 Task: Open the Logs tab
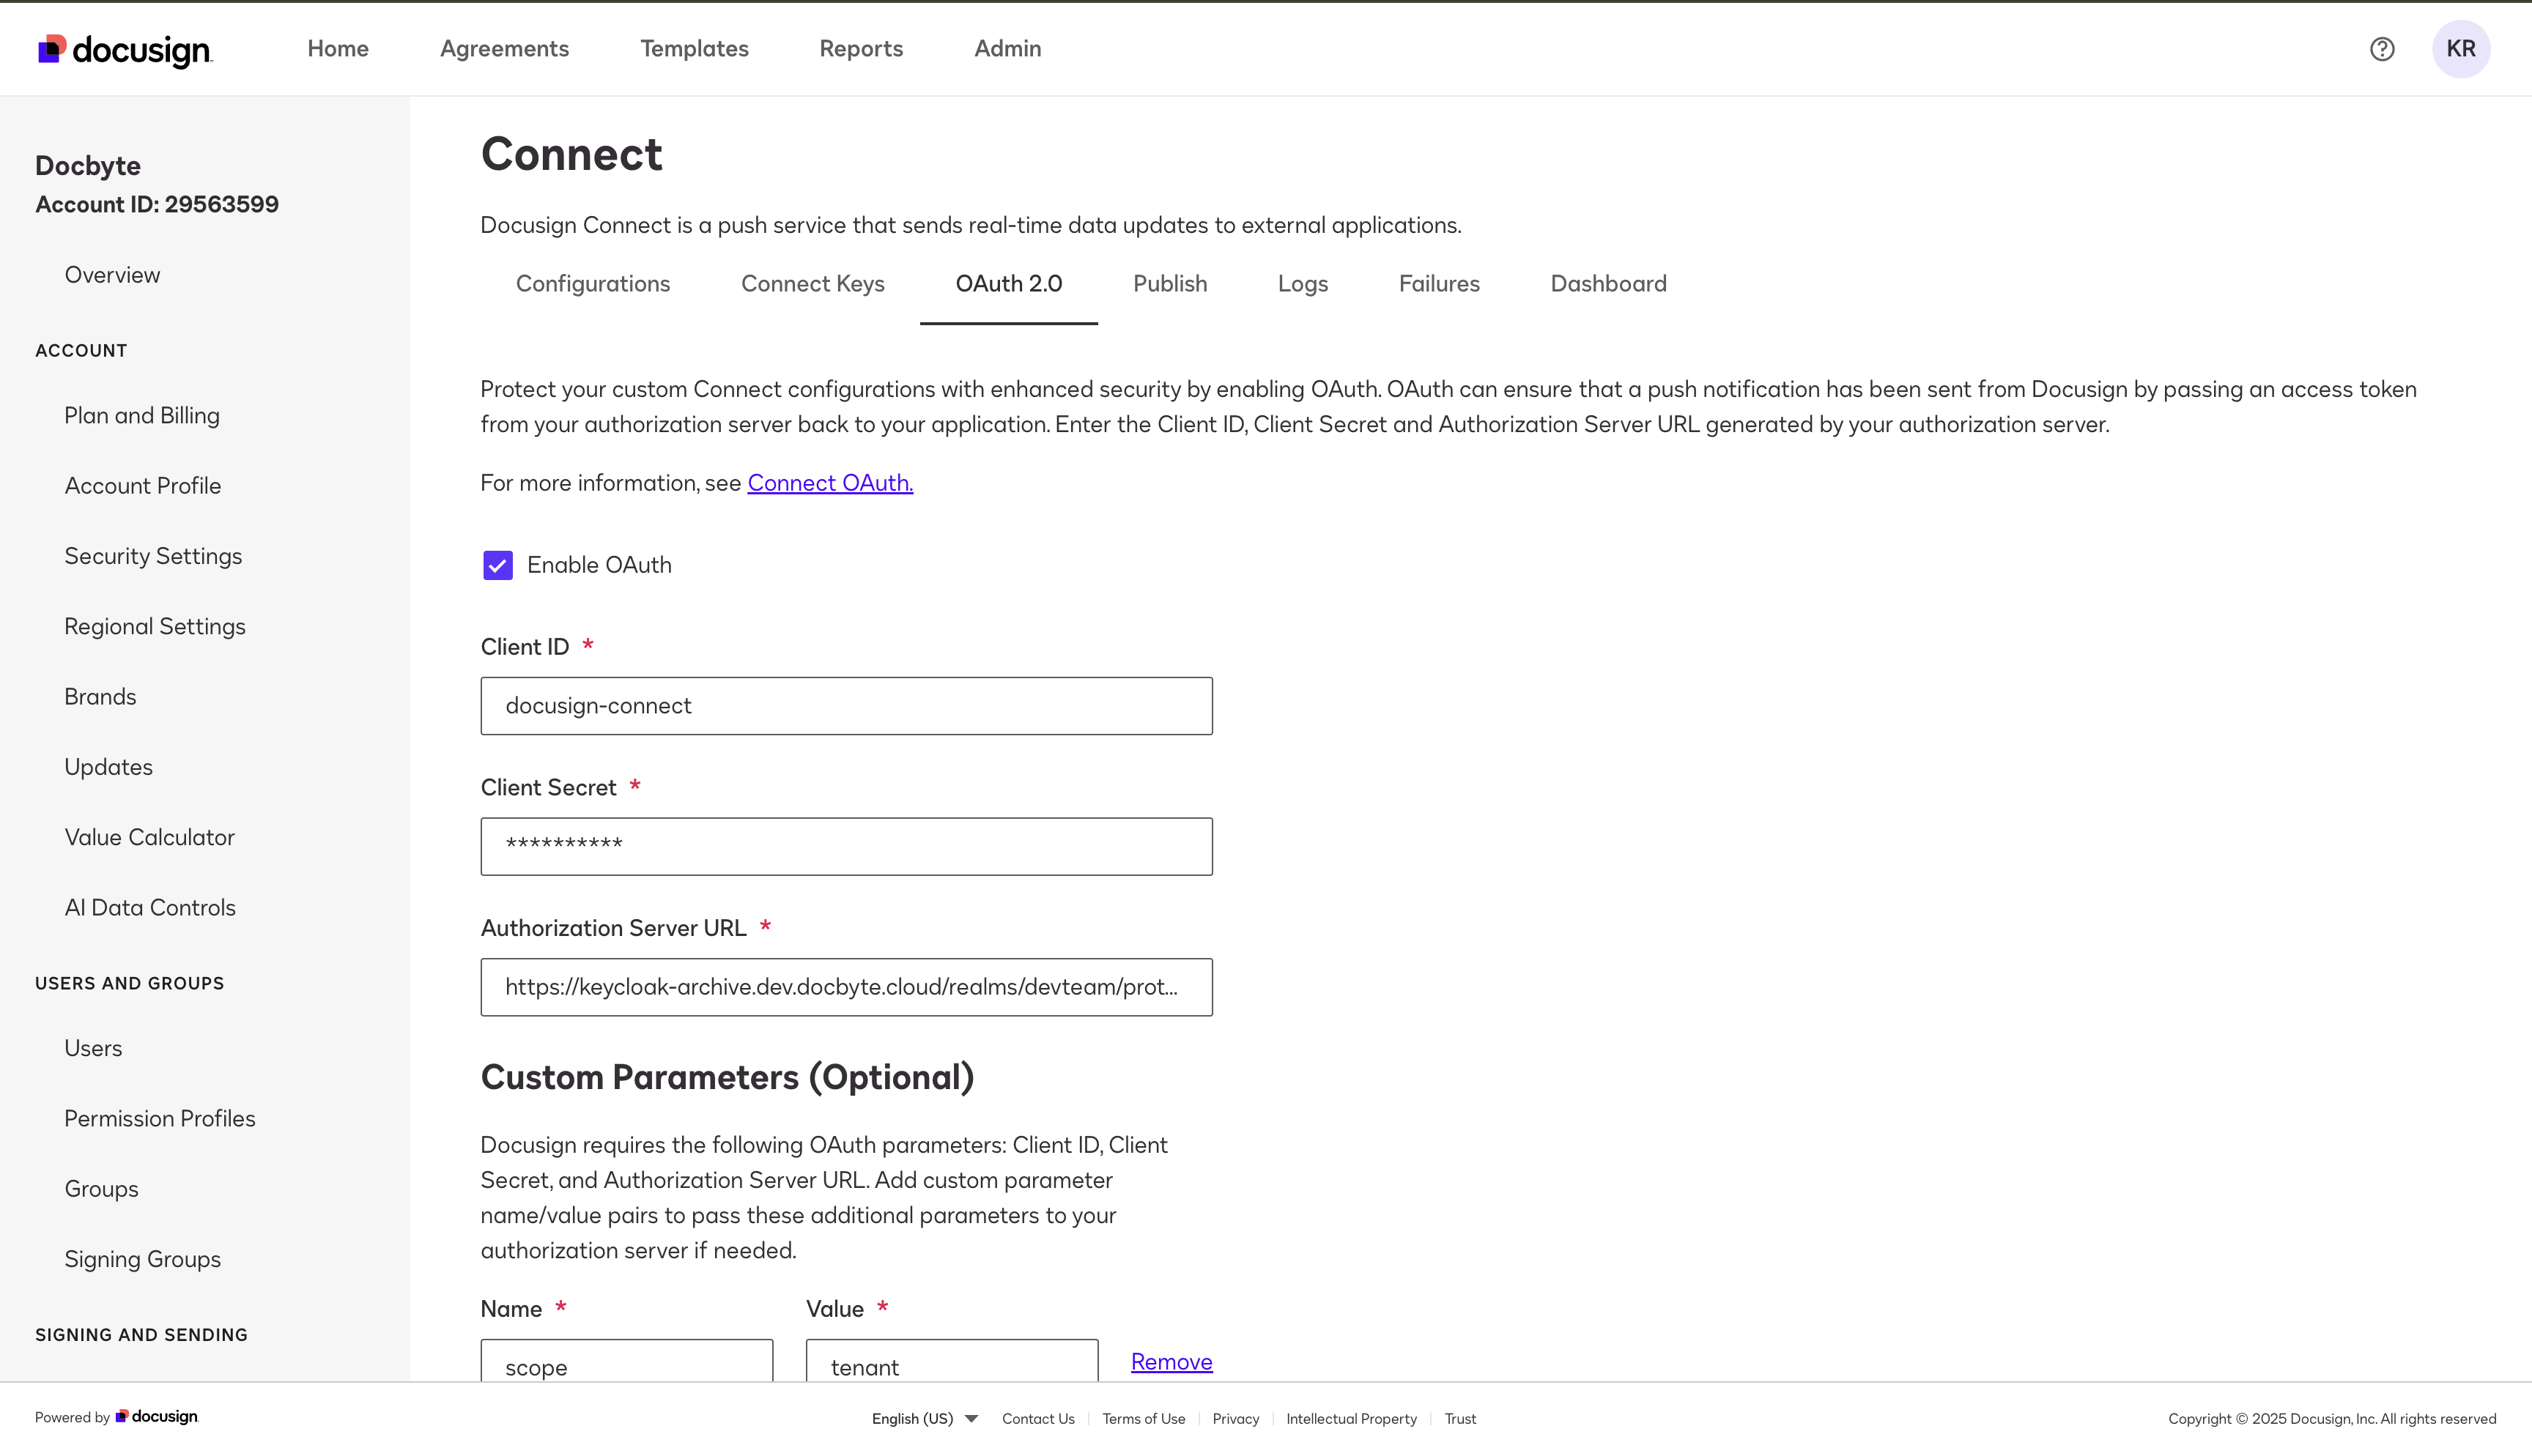[1302, 284]
